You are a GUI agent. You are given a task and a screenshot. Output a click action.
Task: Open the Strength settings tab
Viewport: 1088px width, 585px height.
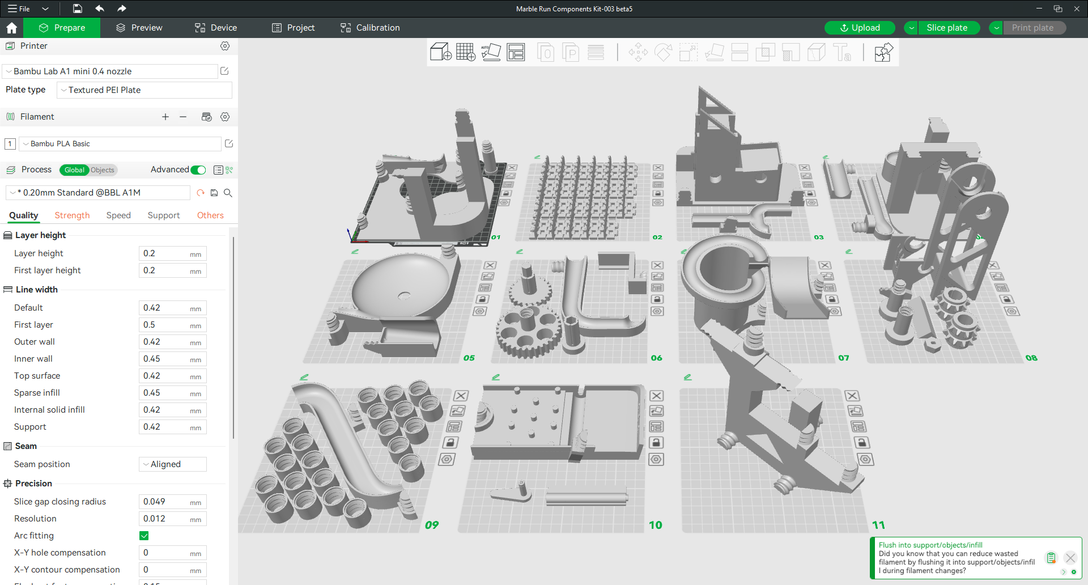(72, 215)
